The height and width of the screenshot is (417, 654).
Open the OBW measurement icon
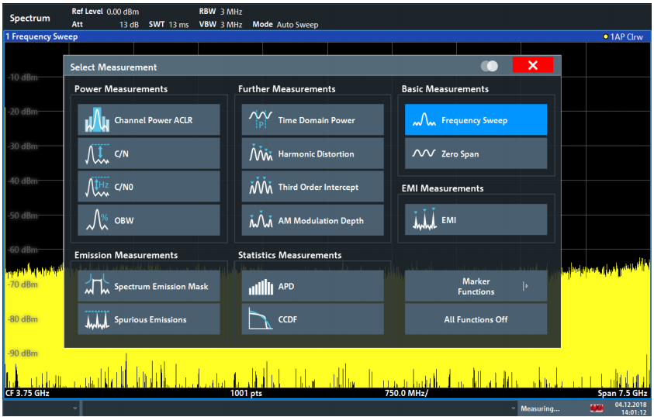(97, 220)
